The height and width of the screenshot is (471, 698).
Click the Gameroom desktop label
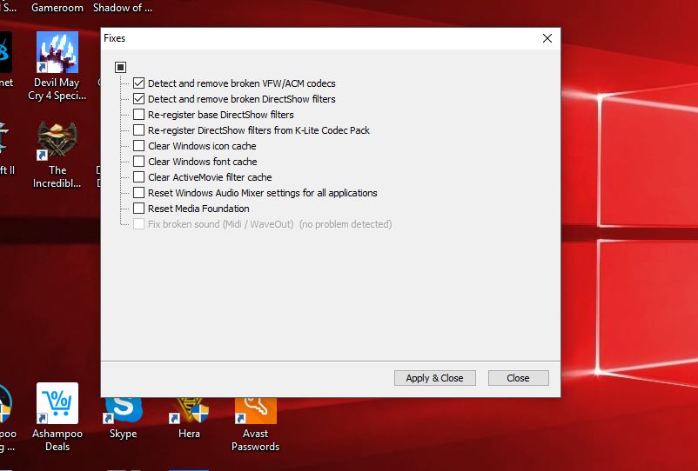[57, 8]
